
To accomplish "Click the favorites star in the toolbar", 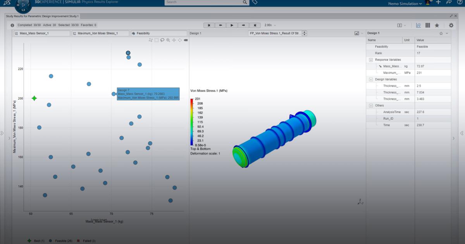I will click(437, 25).
